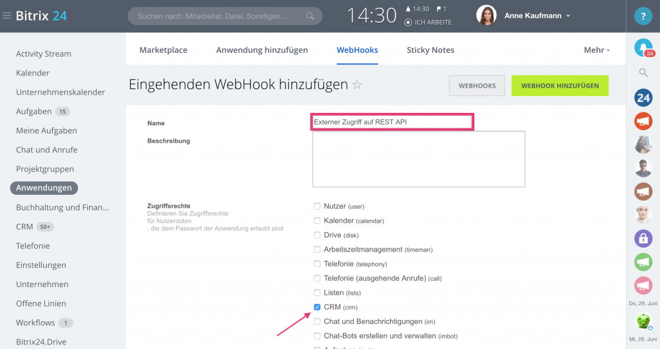This screenshot has height=349, width=660.
Task: Open the Anne Kaufmann user menu arrow
Action: 568,16
